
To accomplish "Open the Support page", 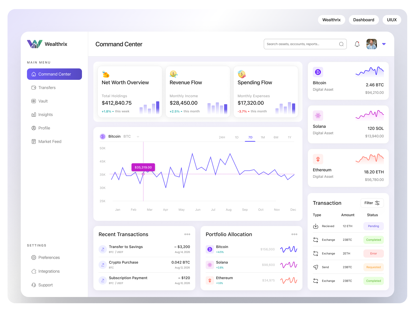I will click(x=46, y=285).
